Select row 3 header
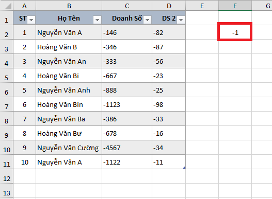 tap(6, 47)
